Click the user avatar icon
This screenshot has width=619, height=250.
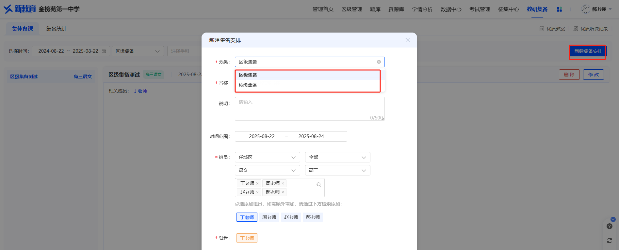pyautogui.click(x=585, y=9)
